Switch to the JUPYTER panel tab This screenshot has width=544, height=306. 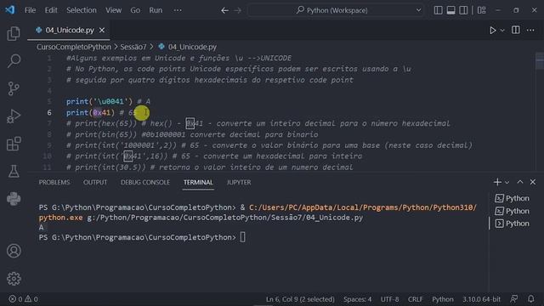tap(239, 182)
